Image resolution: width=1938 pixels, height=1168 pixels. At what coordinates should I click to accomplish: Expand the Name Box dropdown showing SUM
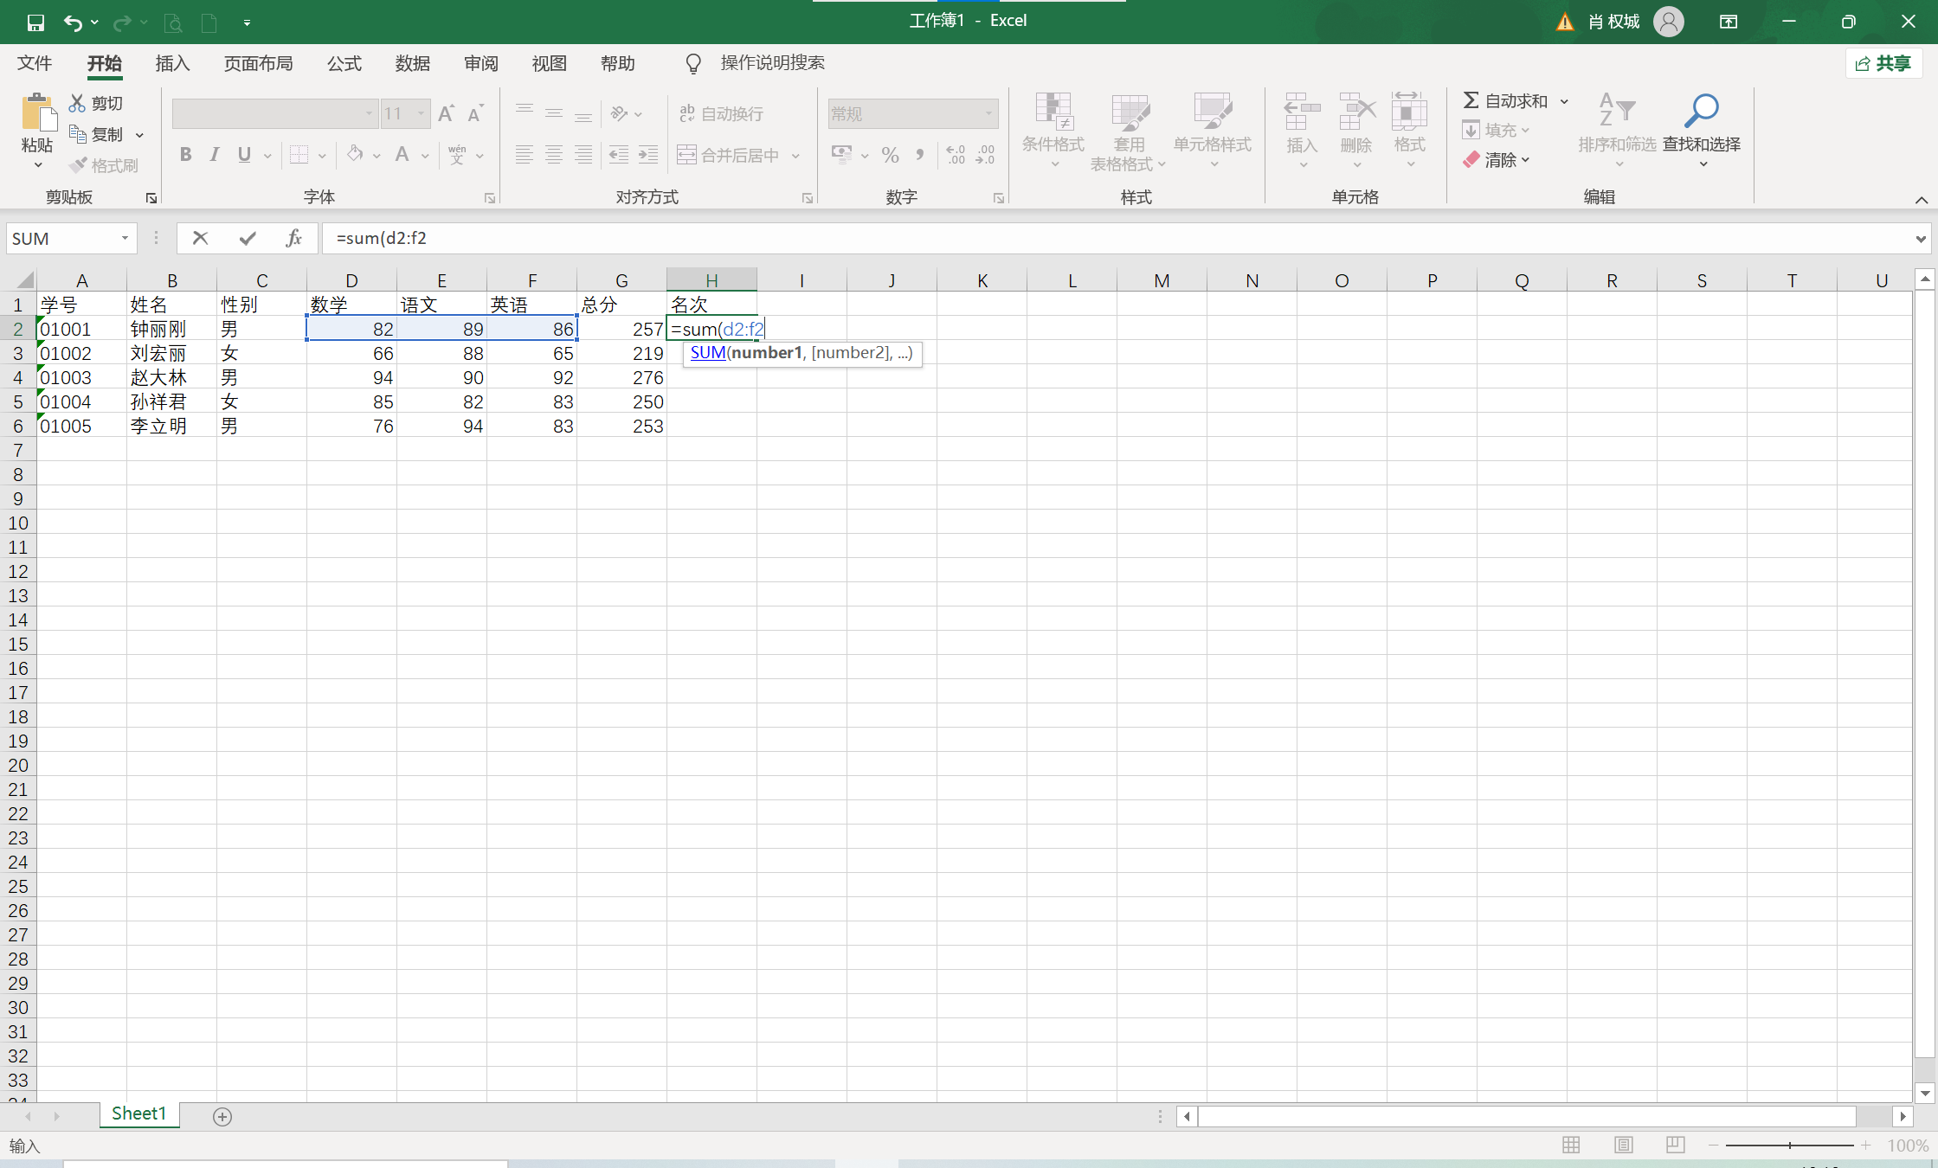(x=126, y=238)
